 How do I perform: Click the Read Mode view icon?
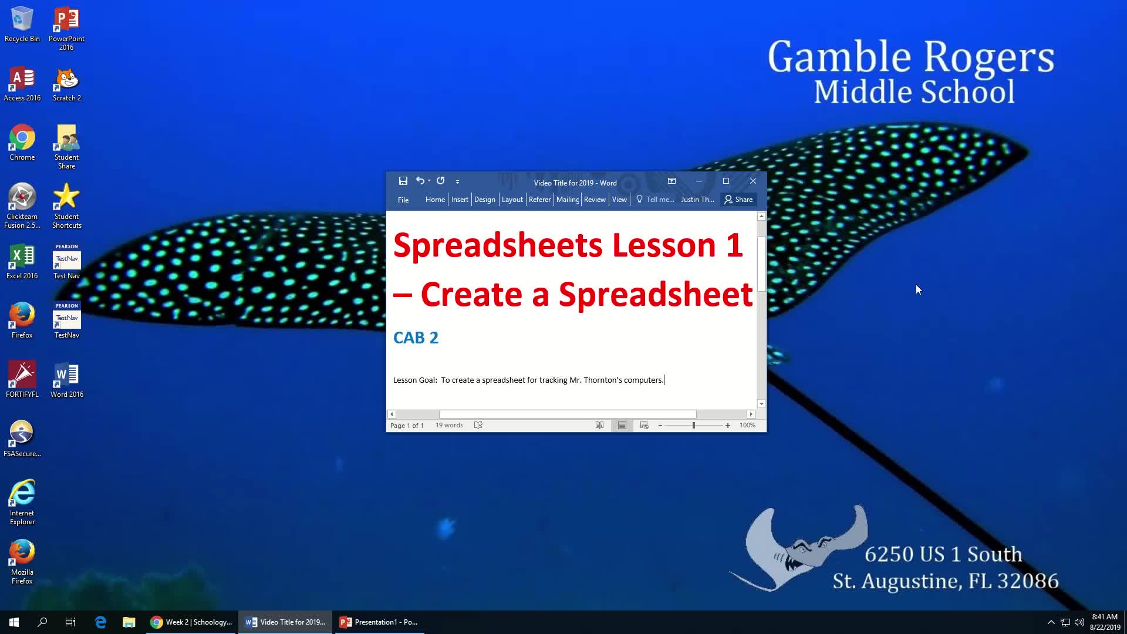pos(599,425)
